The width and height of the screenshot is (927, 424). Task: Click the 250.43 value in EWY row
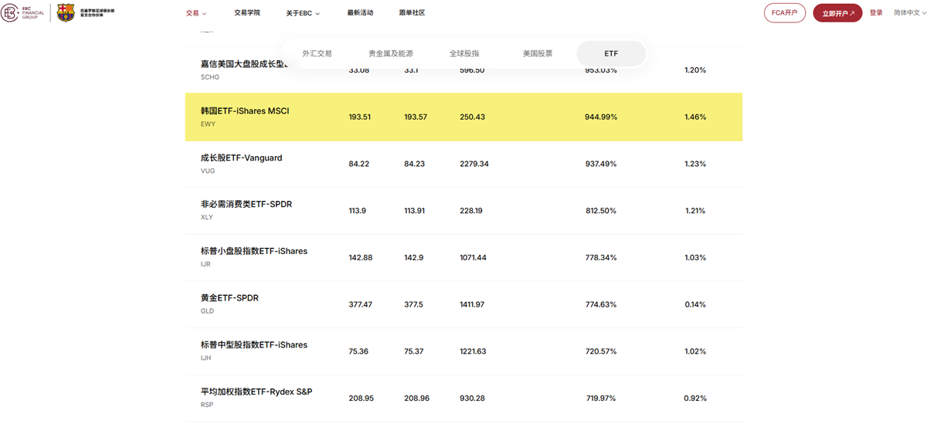(472, 117)
